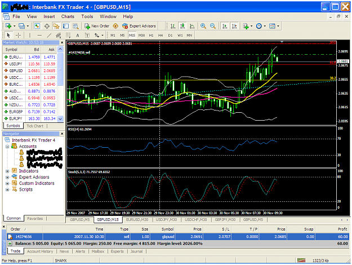
Task: Expand the Indicators tree node
Action: (x=7, y=171)
